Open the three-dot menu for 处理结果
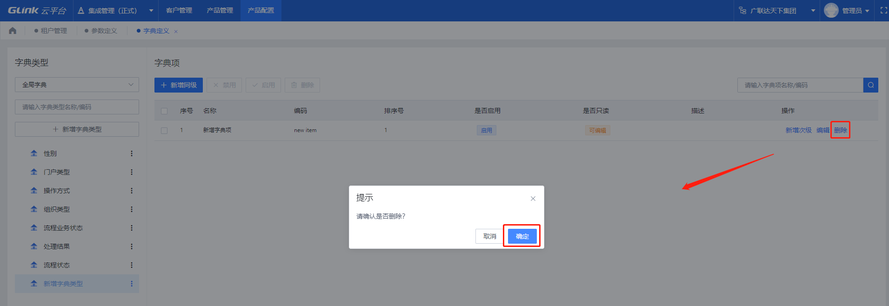 132,246
